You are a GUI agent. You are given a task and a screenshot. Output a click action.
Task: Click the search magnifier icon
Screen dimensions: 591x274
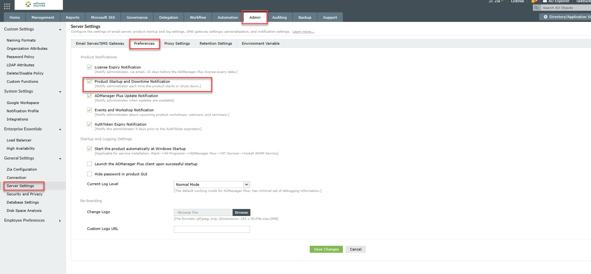pos(537,8)
